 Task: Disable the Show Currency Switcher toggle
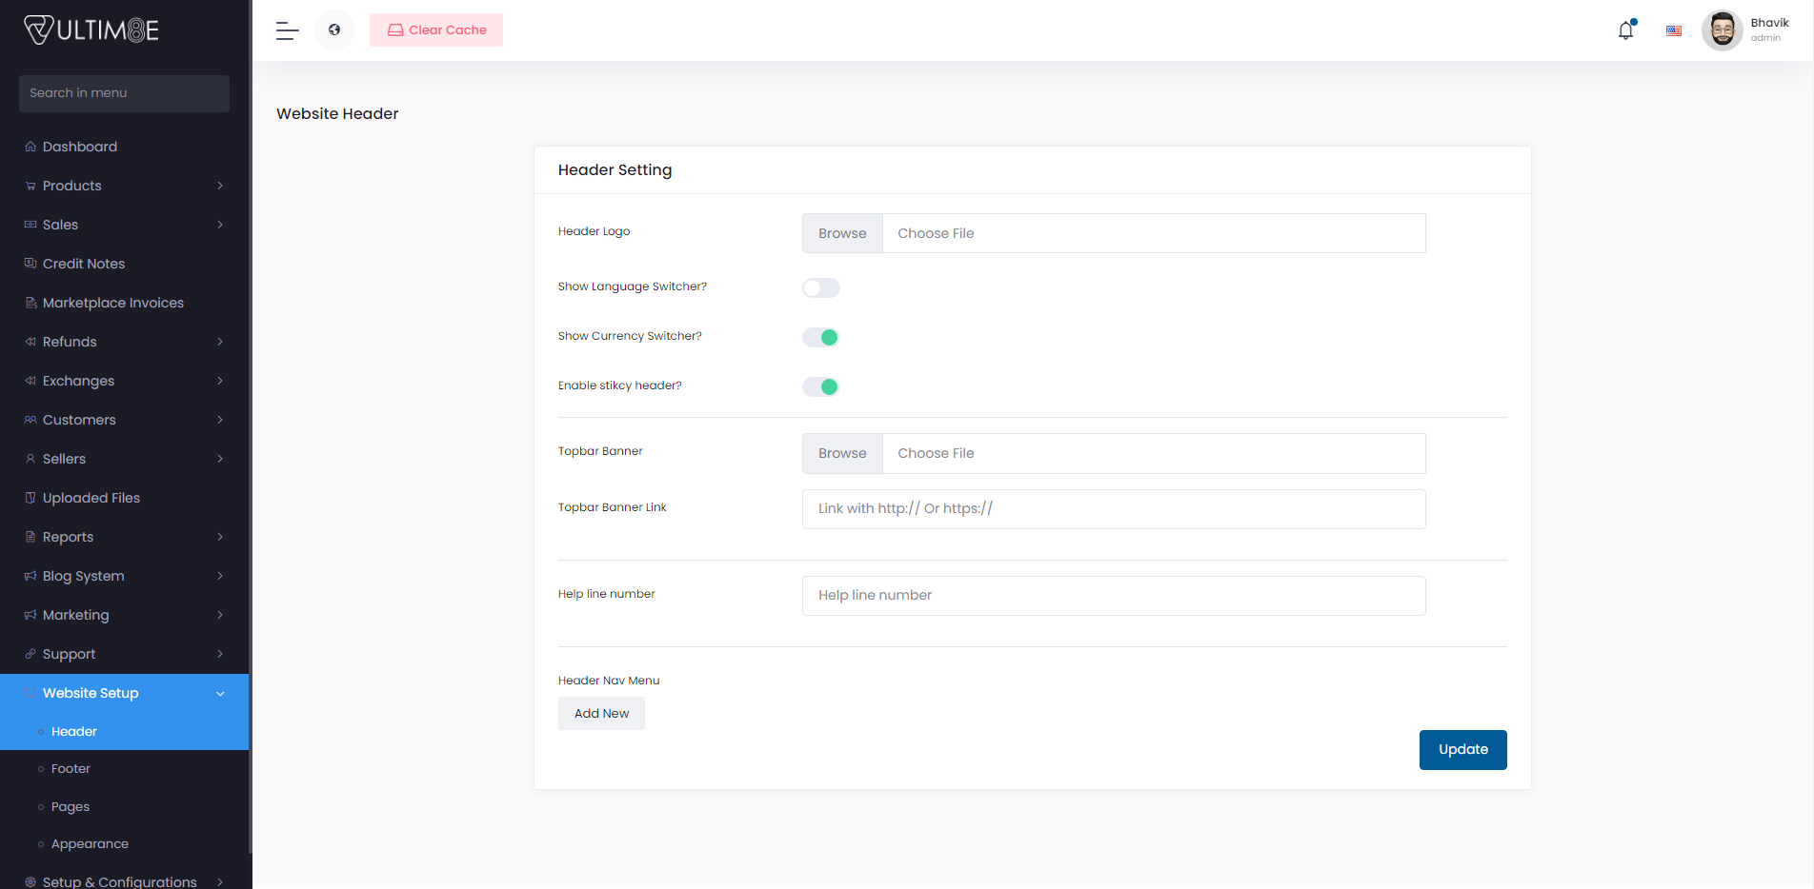820,337
